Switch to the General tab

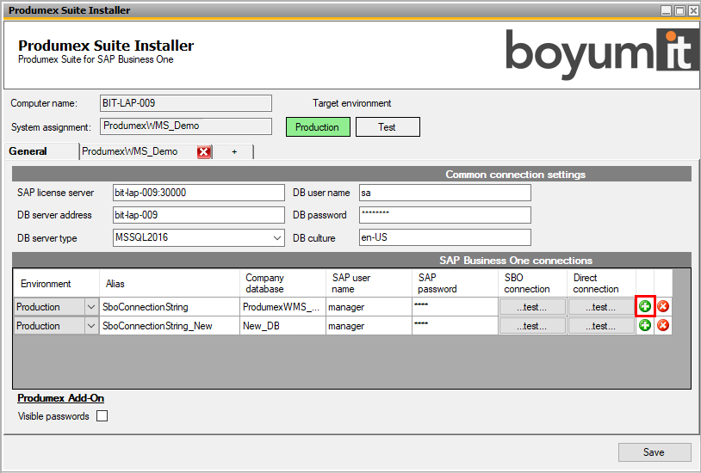pyautogui.click(x=28, y=151)
